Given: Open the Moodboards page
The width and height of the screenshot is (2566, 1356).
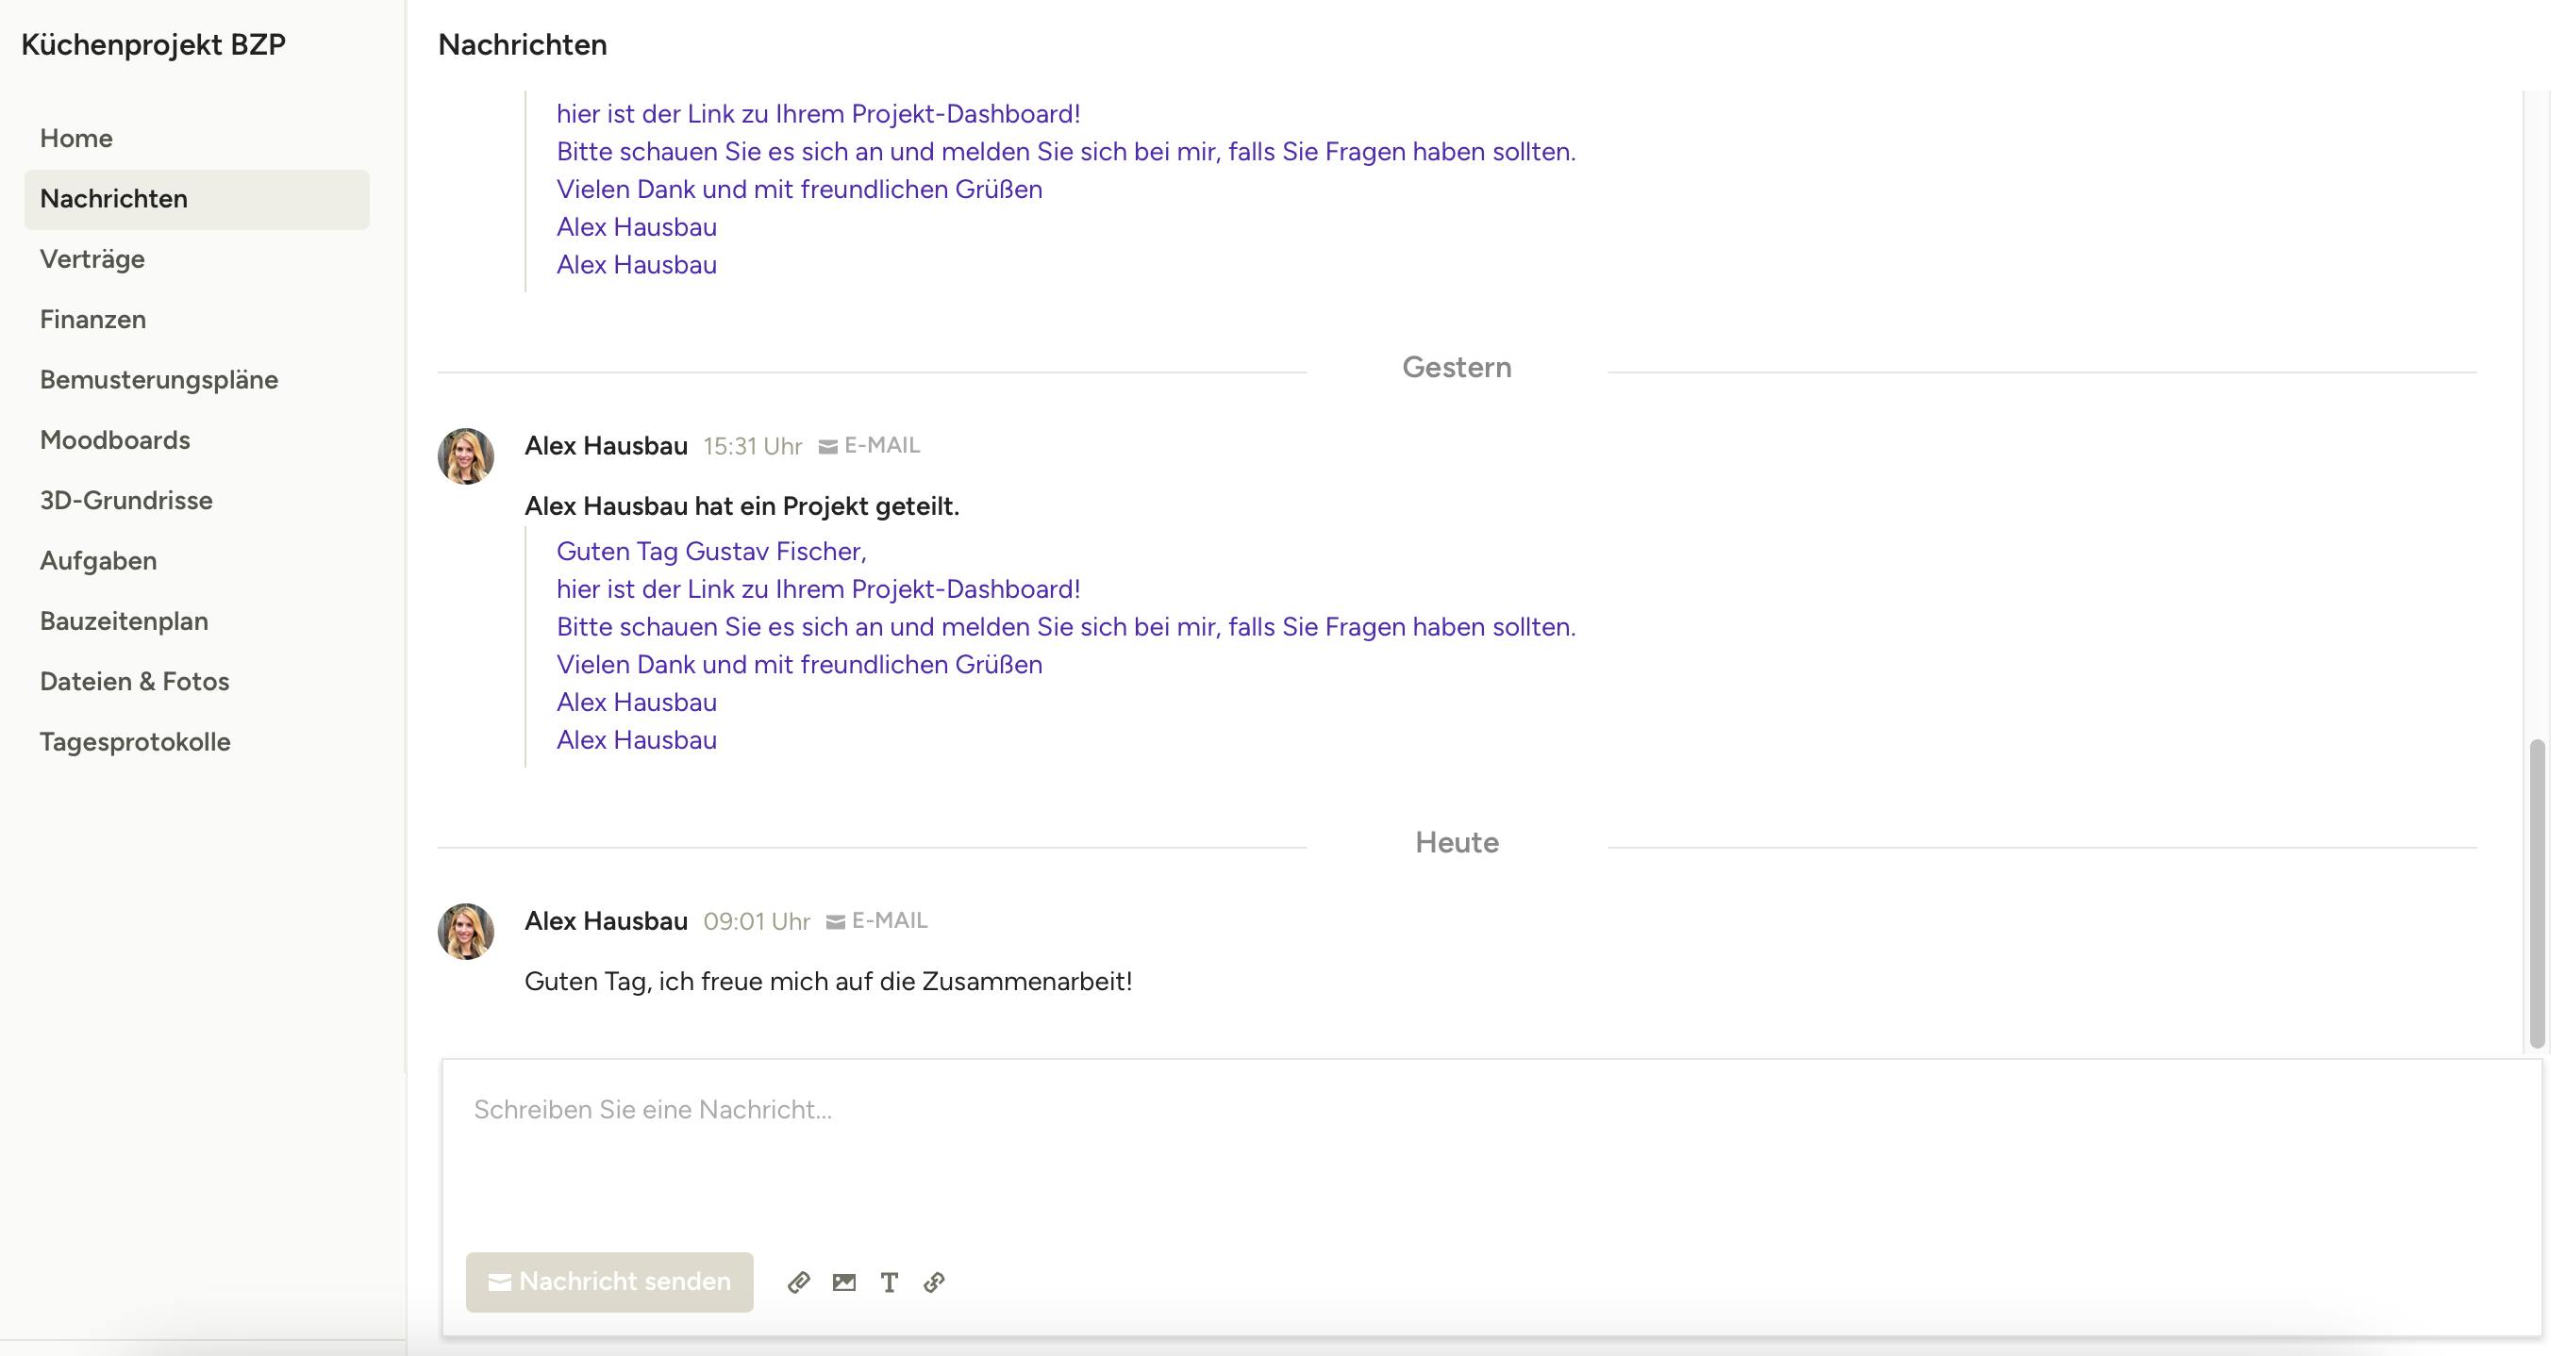Looking at the screenshot, I should pos(114,440).
